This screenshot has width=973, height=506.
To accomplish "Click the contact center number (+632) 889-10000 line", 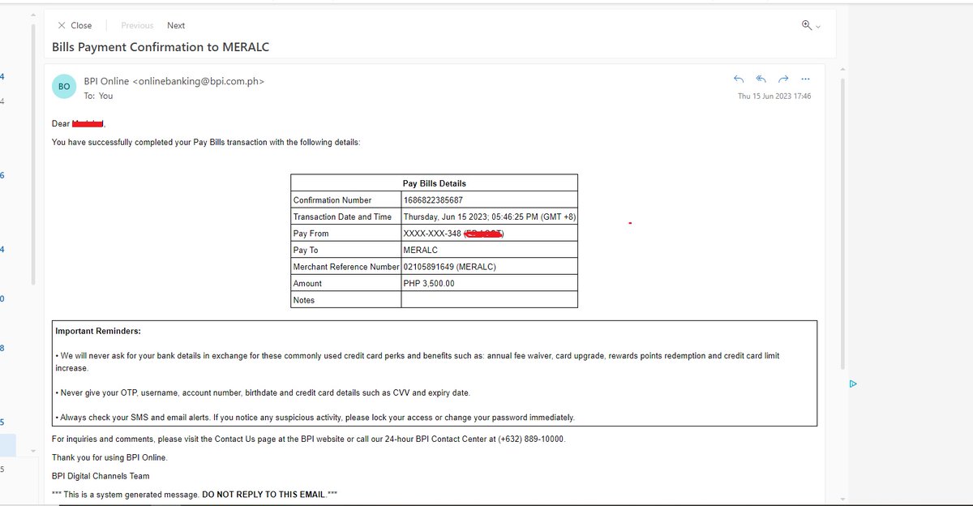I will [x=309, y=439].
